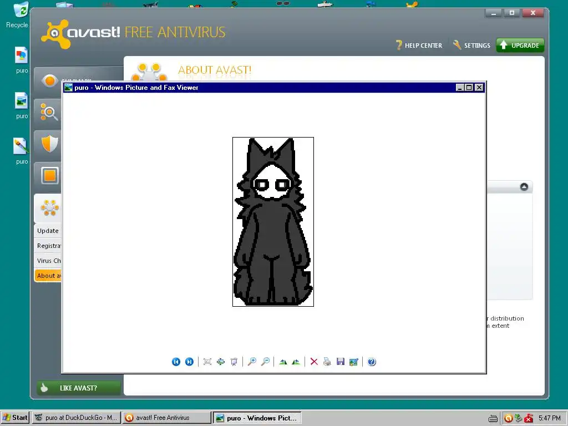Screen dimensions: 568x426
Task: Open picture for editing via toolbar icon
Action: click(353, 362)
